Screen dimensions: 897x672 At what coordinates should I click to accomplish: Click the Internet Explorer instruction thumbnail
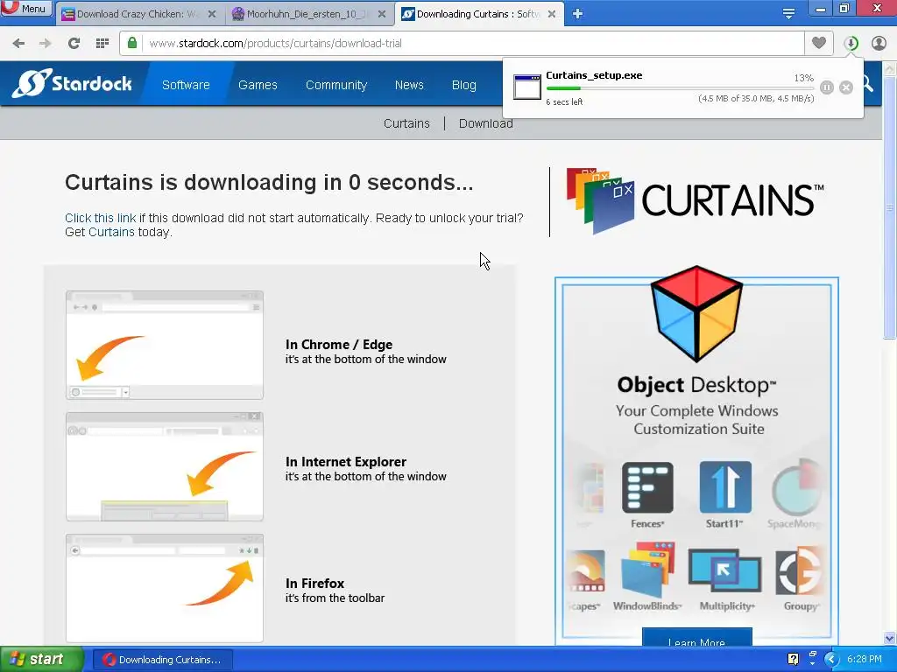pos(165,466)
